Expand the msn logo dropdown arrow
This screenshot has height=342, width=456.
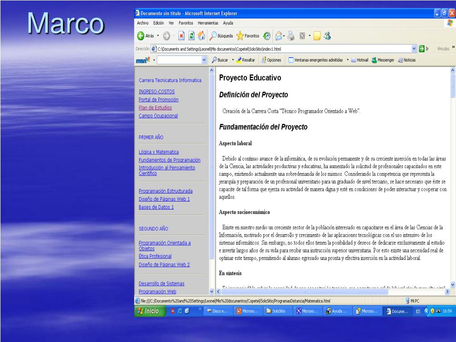154,60
